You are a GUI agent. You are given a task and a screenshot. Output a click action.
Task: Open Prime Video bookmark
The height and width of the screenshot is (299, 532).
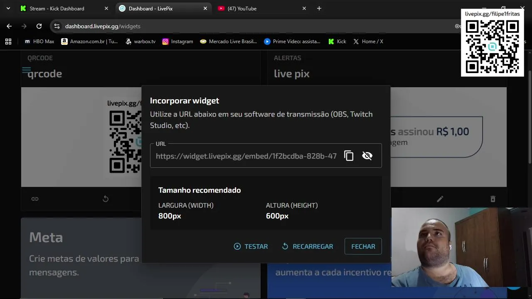(292, 42)
